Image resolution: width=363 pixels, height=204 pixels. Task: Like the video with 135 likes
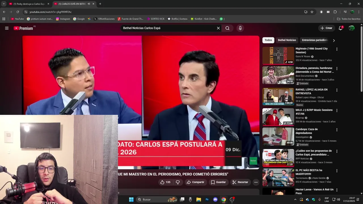[165, 182]
